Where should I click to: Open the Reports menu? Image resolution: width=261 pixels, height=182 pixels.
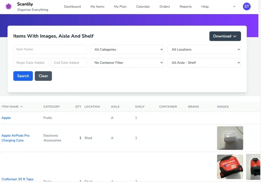click(186, 6)
